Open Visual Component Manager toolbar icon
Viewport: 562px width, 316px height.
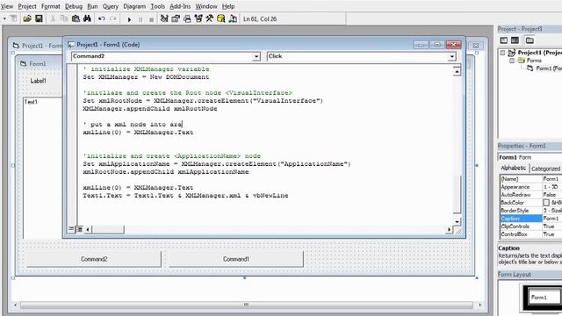(233, 18)
